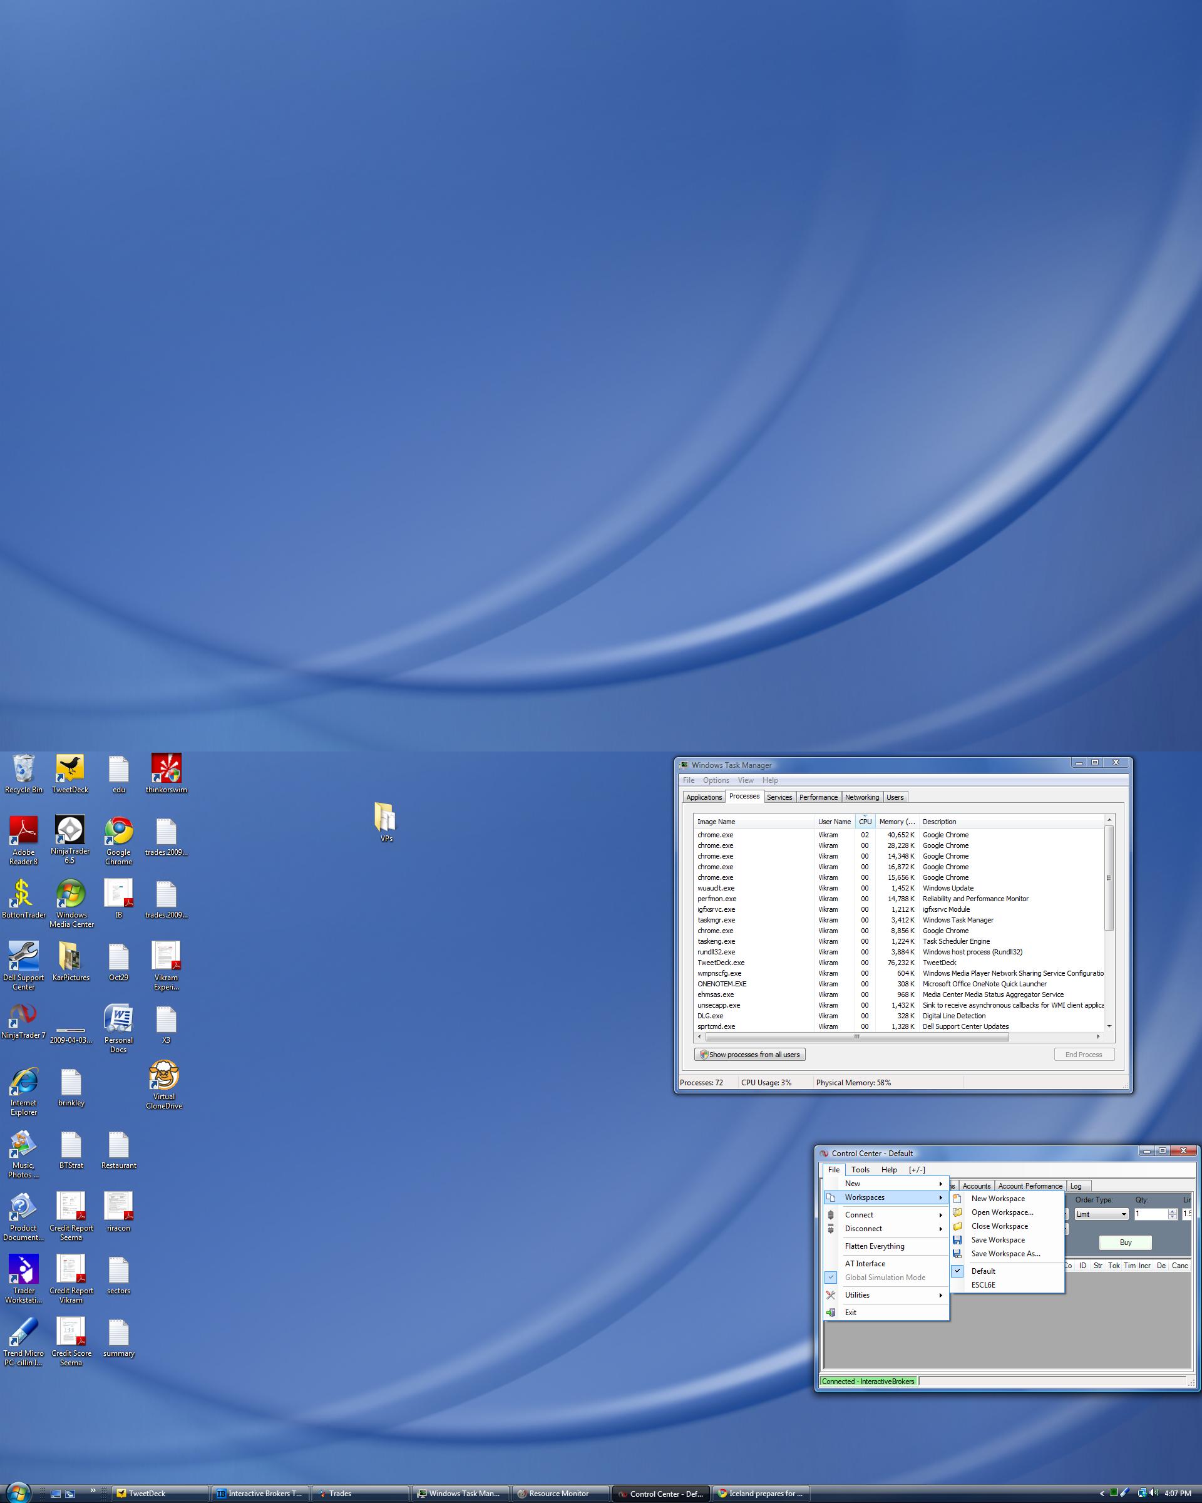Click the Task Manager horizontal scrollbar

pos(857,1036)
